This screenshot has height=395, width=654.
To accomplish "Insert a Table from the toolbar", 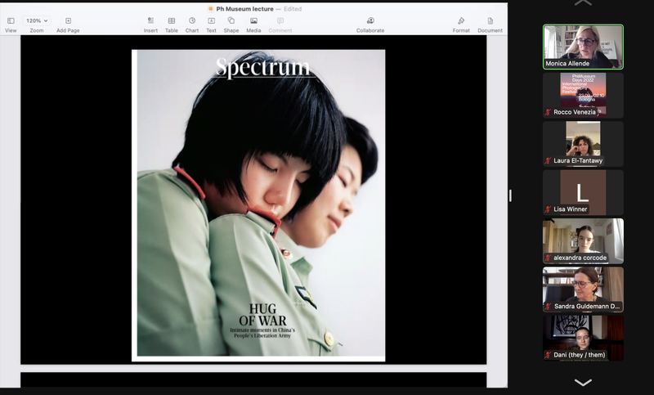I will point(172,20).
